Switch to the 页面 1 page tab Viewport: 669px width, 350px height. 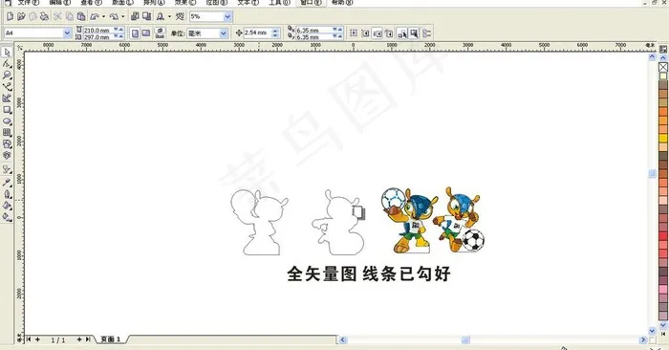click(111, 339)
